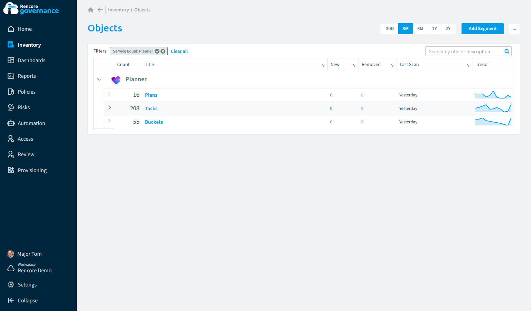Toggle the Planner filter checkmark

[x=157, y=51]
